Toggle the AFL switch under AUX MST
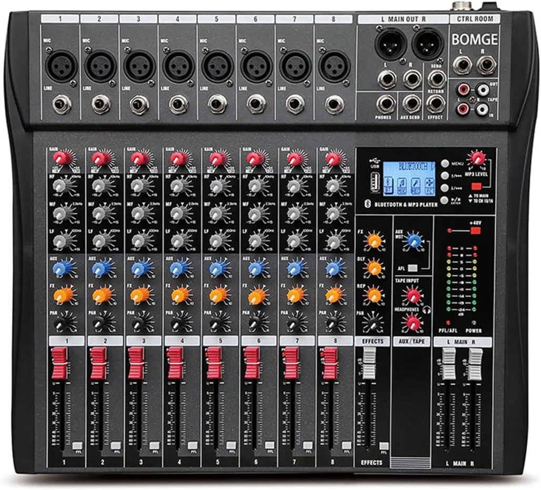 pyautogui.click(x=413, y=267)
